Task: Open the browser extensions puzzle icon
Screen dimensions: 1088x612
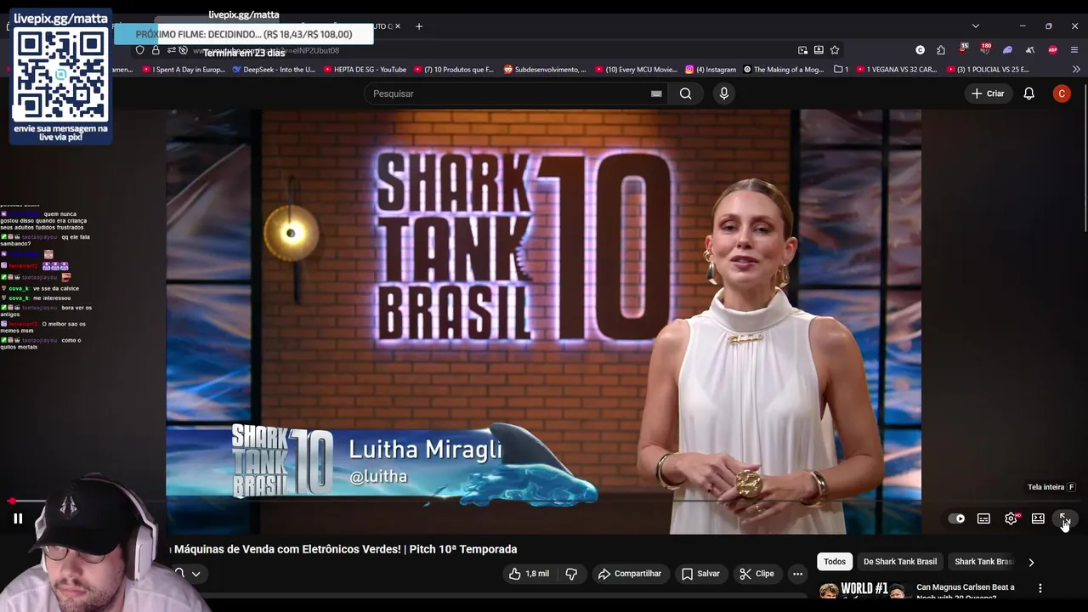Action: [941, 50]
